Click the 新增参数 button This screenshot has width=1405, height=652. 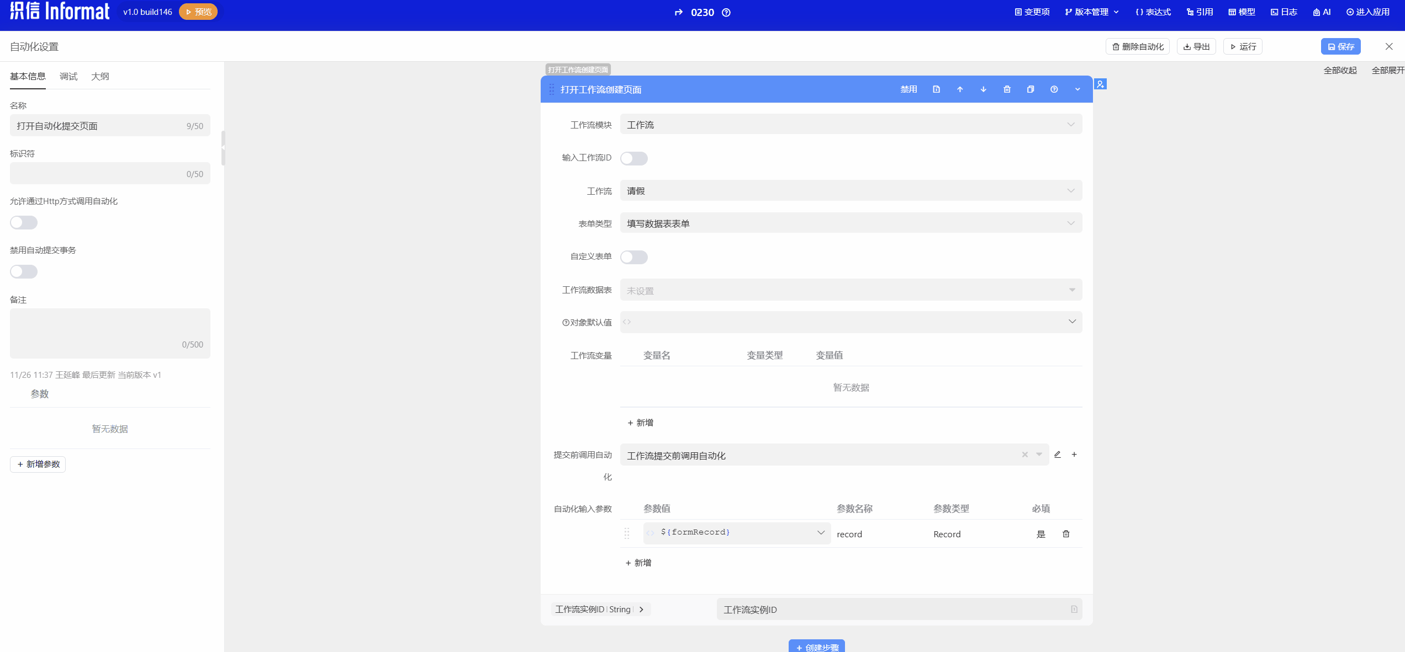click(x=38, y=464)
